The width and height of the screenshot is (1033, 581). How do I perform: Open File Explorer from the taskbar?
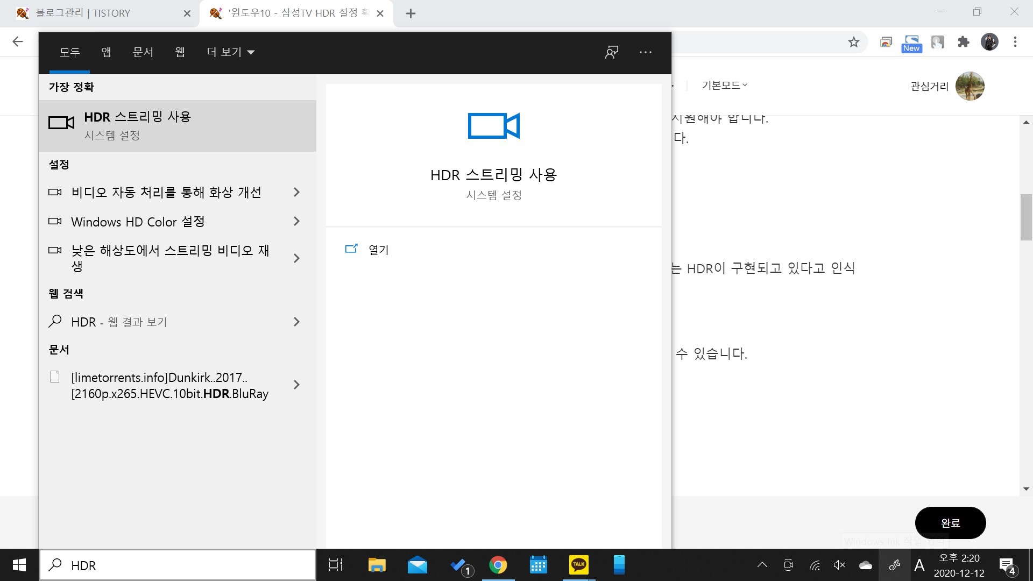click(377, 565)
